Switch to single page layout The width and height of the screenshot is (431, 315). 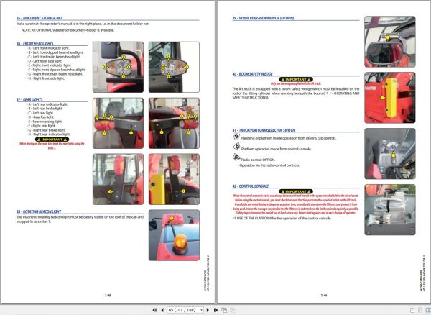[412, 310]
